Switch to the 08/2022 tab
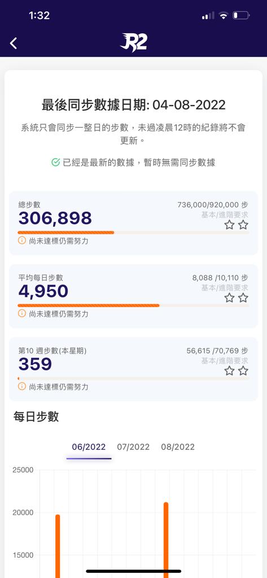This screenshot has width=267, height=578. coord(178,447)
